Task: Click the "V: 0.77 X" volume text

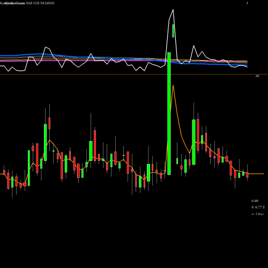Action: click(258, 207)
